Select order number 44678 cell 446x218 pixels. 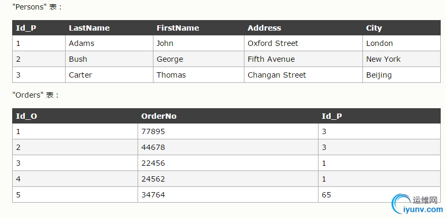(153, 147)
